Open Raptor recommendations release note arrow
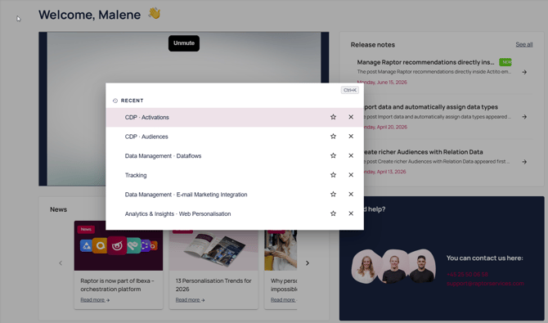 point(524,72)
